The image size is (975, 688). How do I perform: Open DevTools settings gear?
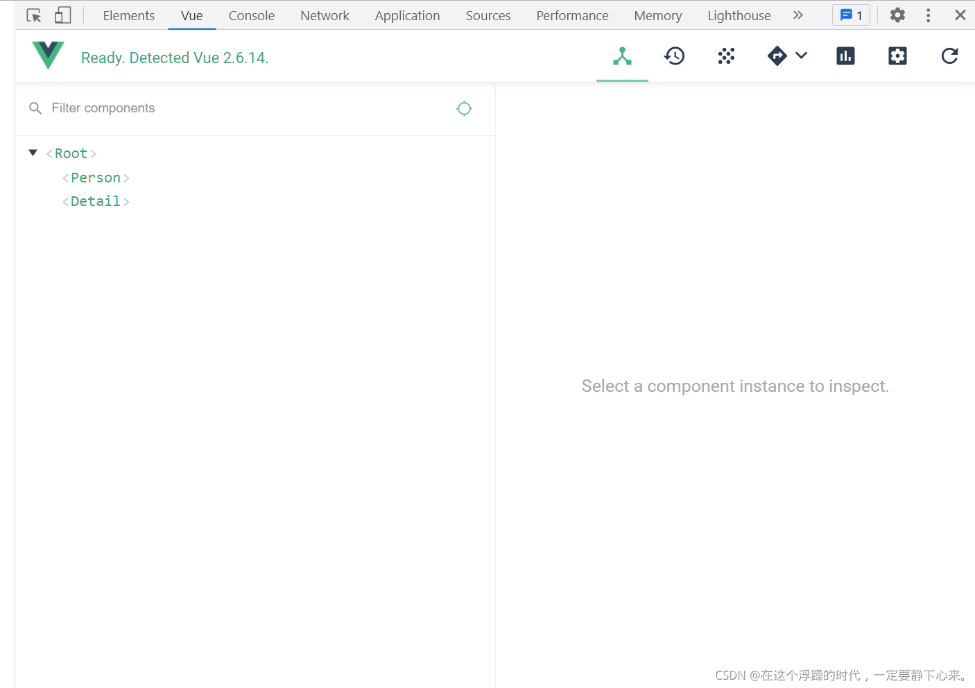pos(897,15)
